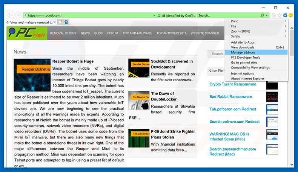Click the SockBot article thumbnail
Image resolution: width=298 pixels, height=172 pixels.
139,68
